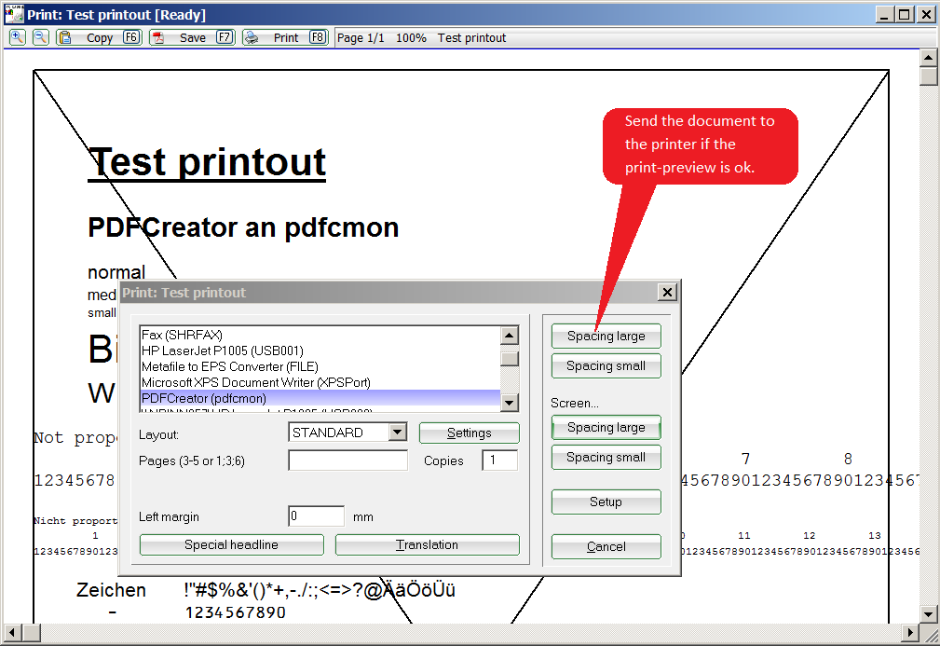Close the Print: Test printout dialog
The height and width of the screenshot is (646, 940).
pyautogui.click(x=667, y=293)
